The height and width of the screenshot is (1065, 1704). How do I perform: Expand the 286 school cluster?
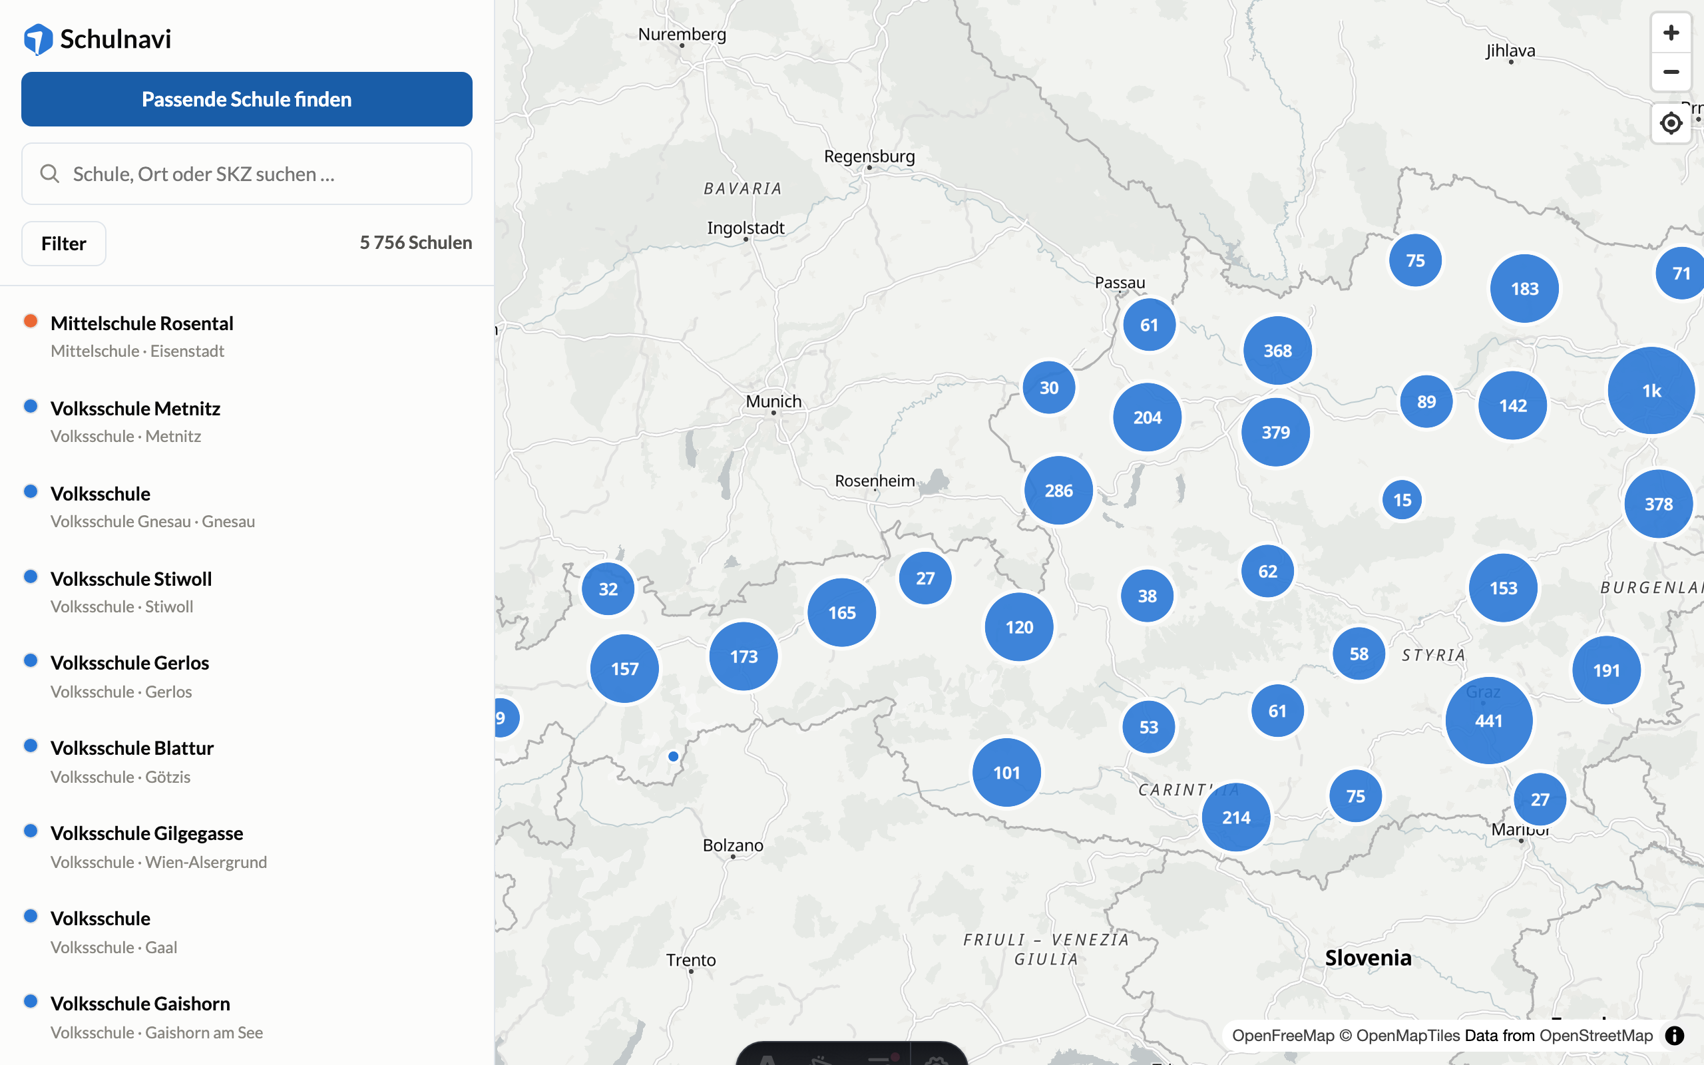(x=1058, y=491)
